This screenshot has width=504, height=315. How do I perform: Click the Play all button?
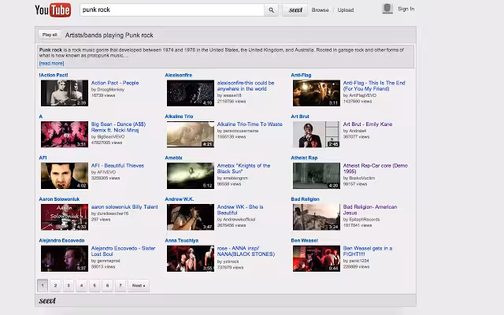pos(50,35)
